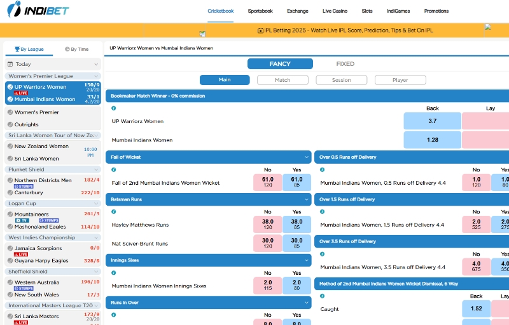Viewport: 509px width, 325px height.
Task: Select the Match market filter
Action: tap(282, 80)
